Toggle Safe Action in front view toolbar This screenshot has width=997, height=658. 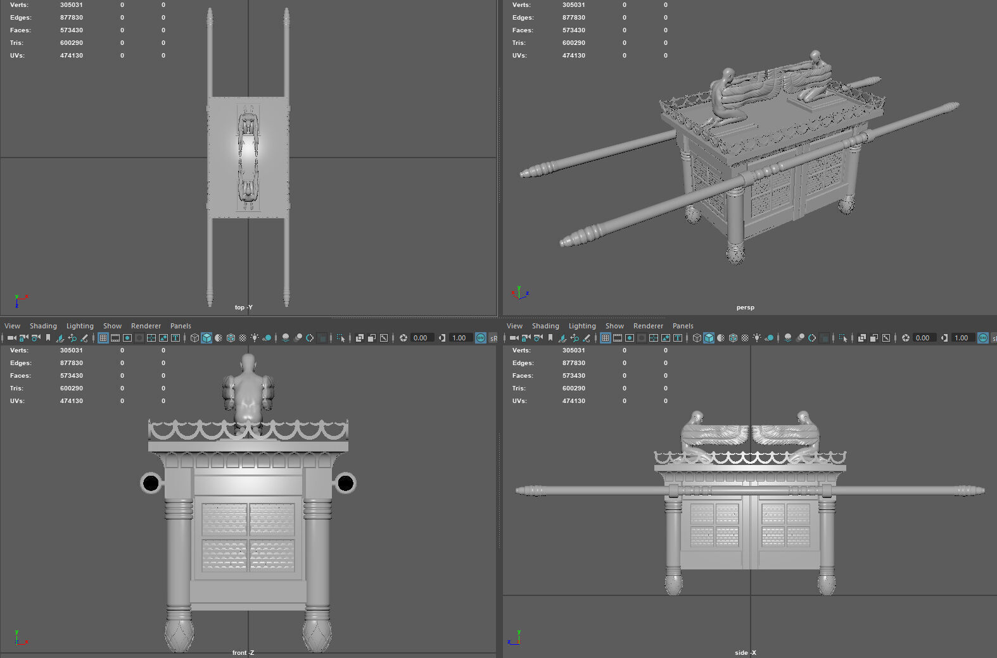pos(163,338)
